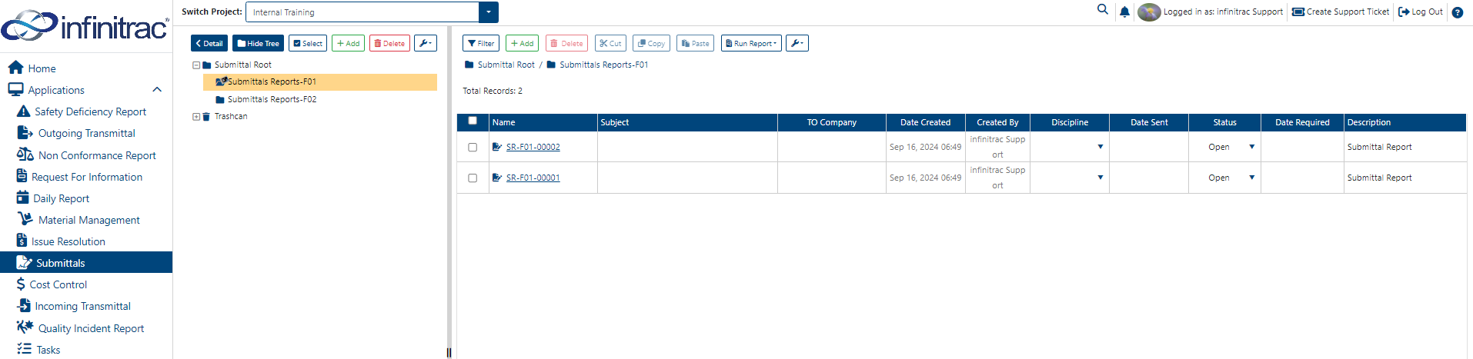Open the SR-F01-00001 record link

click(x=533, y=178)
